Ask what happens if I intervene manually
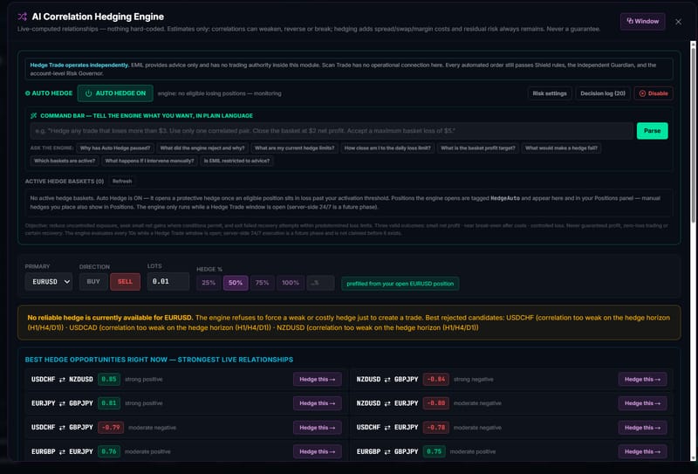The height and width of the screenshot is (474, 698). [149, 161]
